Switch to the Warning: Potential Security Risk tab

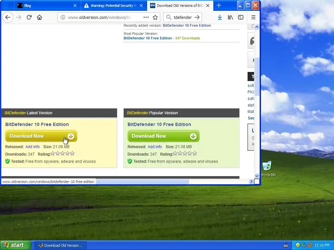(114, 6)
